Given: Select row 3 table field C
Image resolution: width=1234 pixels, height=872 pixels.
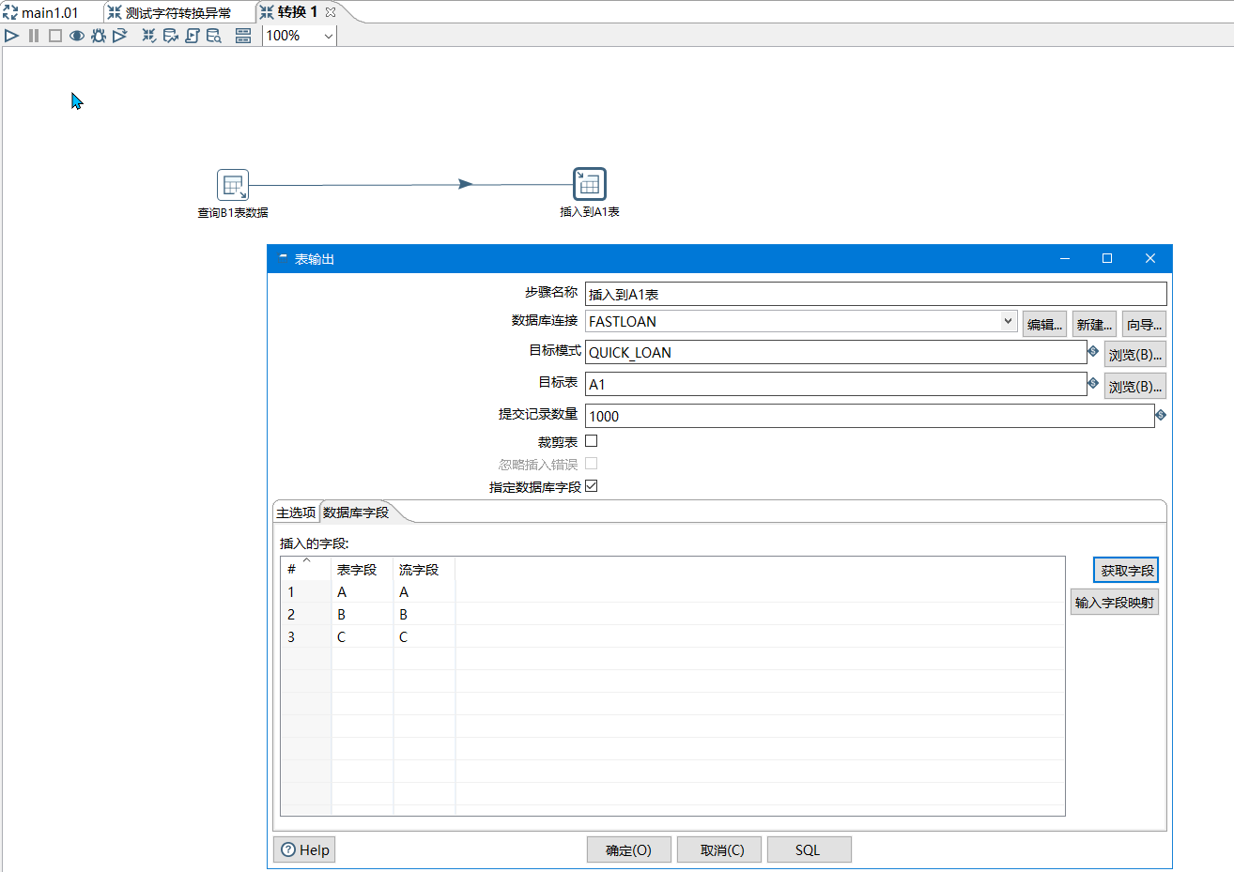Looking at the screenshot, I should (362, 636).
